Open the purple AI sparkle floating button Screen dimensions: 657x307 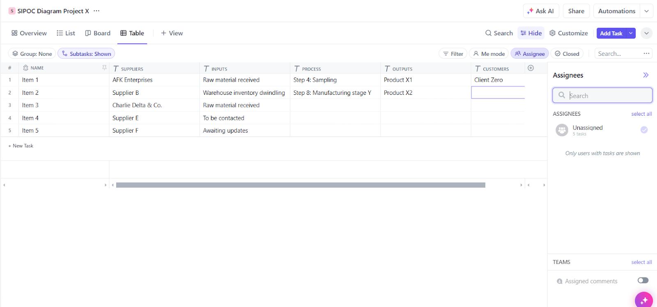(644, 300)
